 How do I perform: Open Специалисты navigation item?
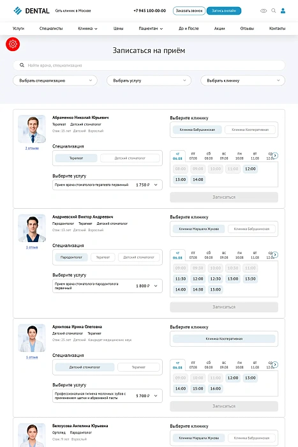pos(51,29)
